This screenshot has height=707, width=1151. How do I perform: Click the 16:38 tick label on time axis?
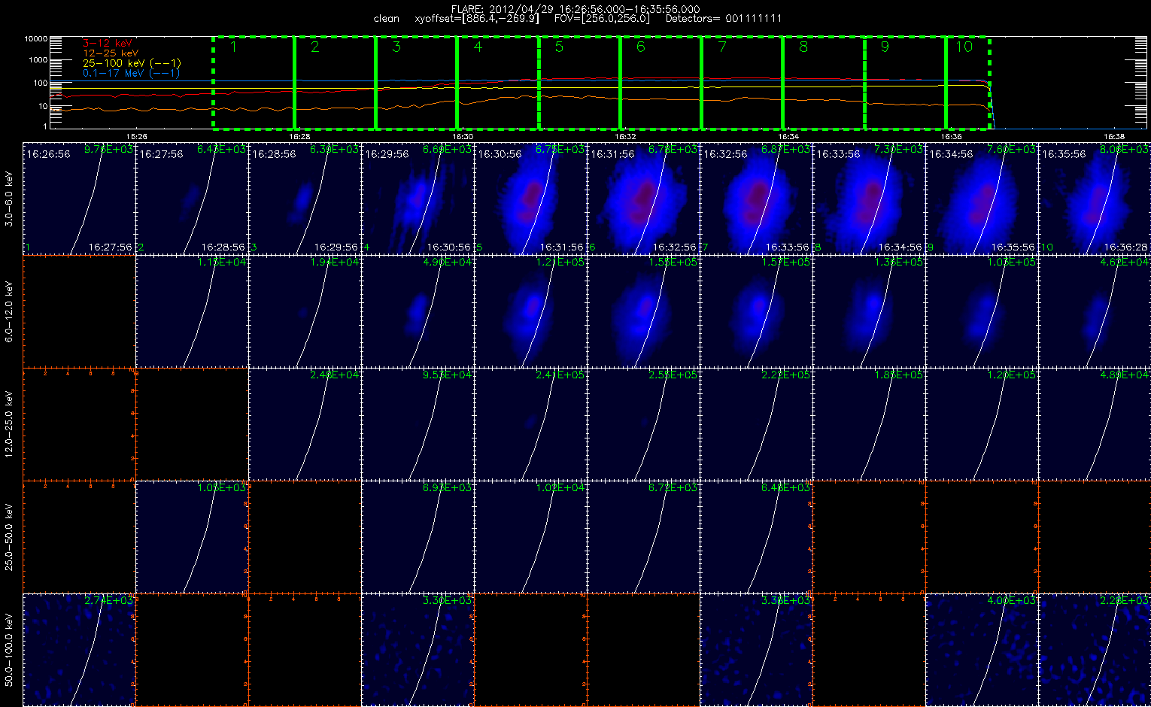1114,136
